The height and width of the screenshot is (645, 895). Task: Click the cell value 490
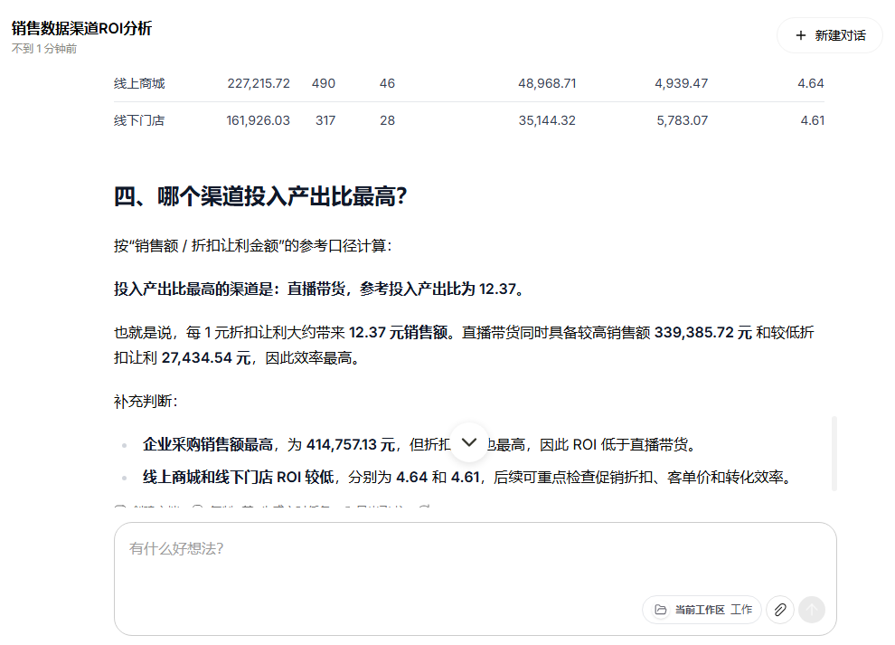324,83
